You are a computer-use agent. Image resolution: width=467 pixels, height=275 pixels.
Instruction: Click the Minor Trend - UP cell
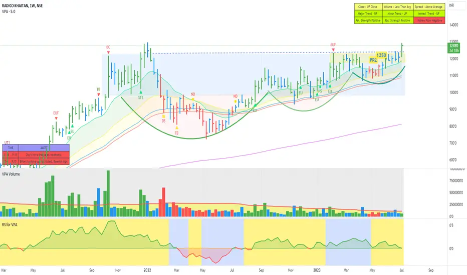point(398,13)
